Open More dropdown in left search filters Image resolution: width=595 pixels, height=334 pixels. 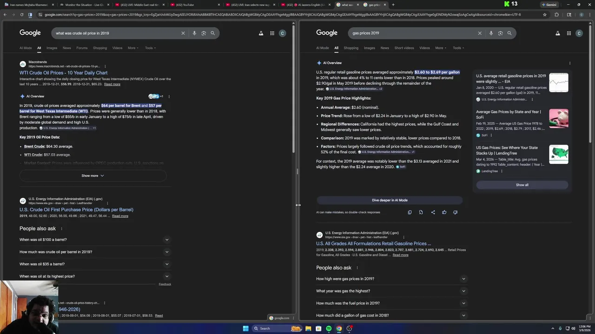[133, 48]
